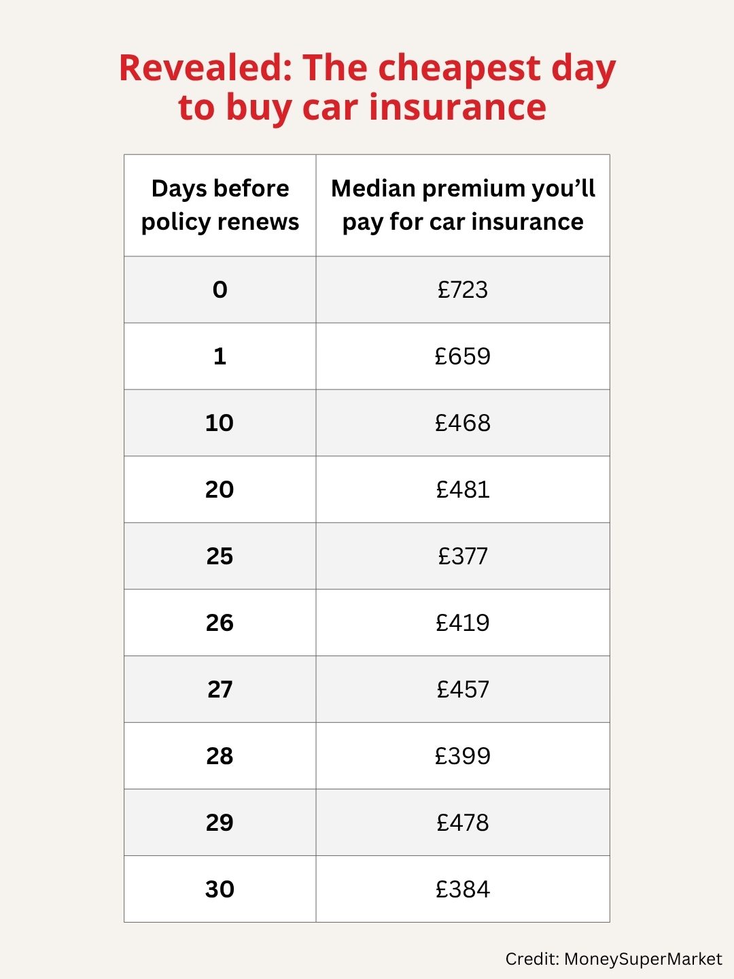The width and height of the screenshot is (734, 979).
Task: Select the 30 days before renewal cell
Action: [x=220, y=889]
